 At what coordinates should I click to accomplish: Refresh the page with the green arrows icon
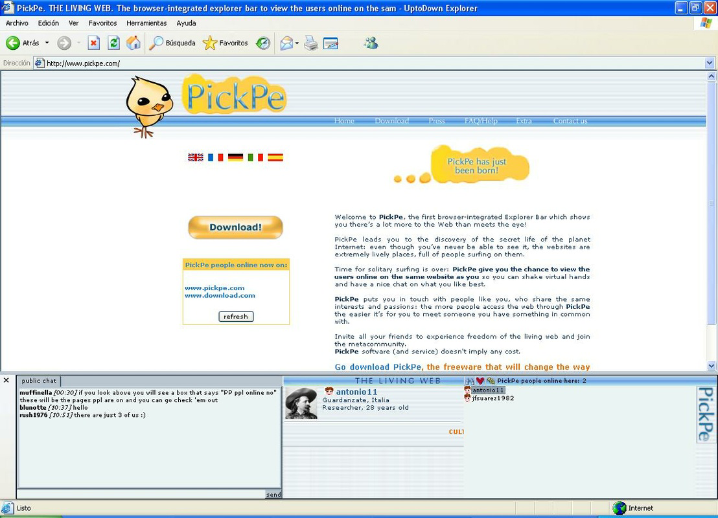pos(113,43)
